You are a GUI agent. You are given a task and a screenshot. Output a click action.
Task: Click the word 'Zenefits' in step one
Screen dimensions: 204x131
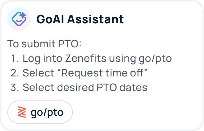(x=86, y=58)
